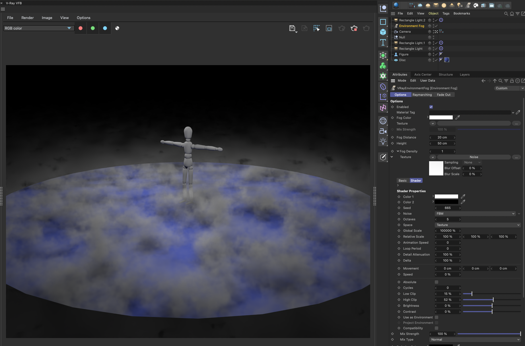This screenshot has width=525, height=346.
Task: Click the globe icon in sidebar
Action: (x=383, y=121)
